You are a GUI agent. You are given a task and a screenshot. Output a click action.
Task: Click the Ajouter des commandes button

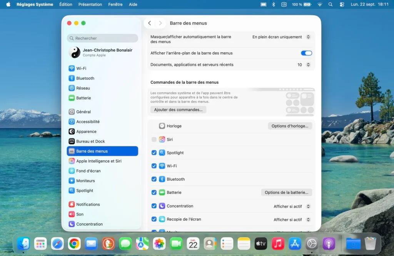[178, 110]
